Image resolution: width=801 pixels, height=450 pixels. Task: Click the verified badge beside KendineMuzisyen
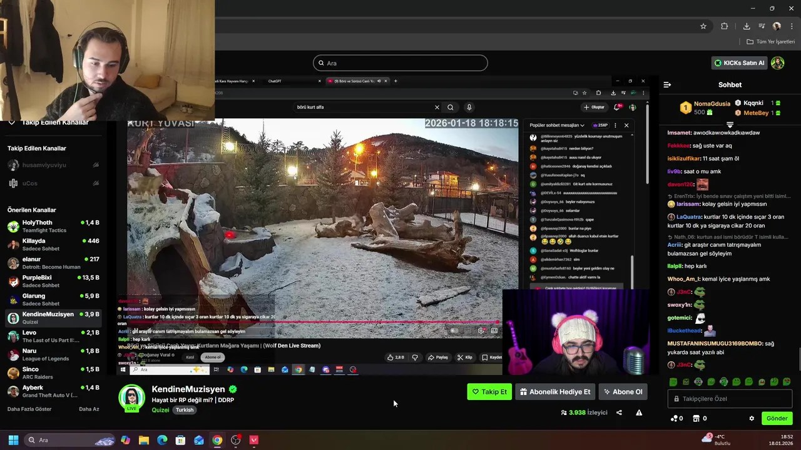pos(233,389)
